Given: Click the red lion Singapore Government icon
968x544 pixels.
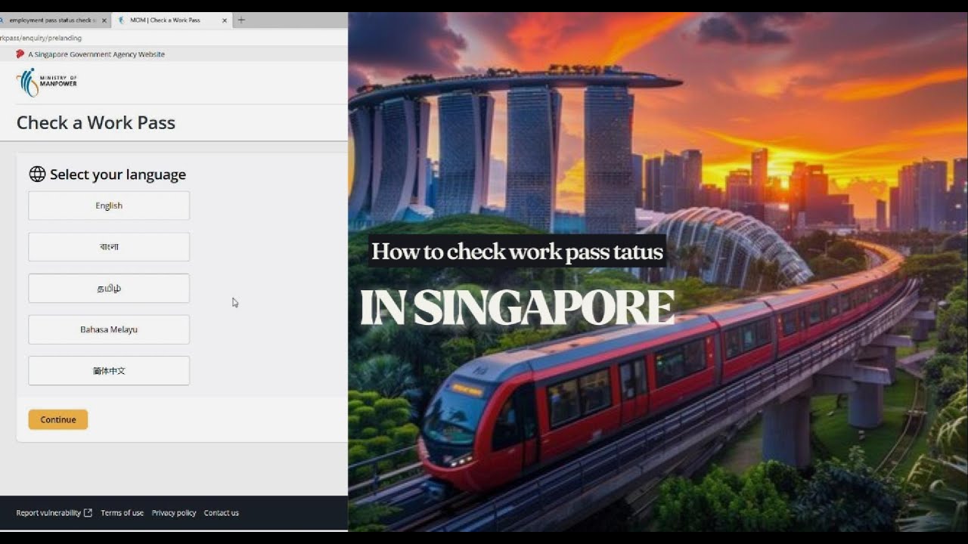Looking at the screenshot, I should click(20, 54).
